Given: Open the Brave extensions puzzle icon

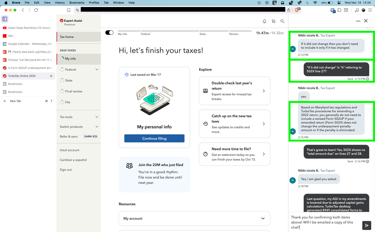Looking at the screenshot, I should [x=339, y=10].
